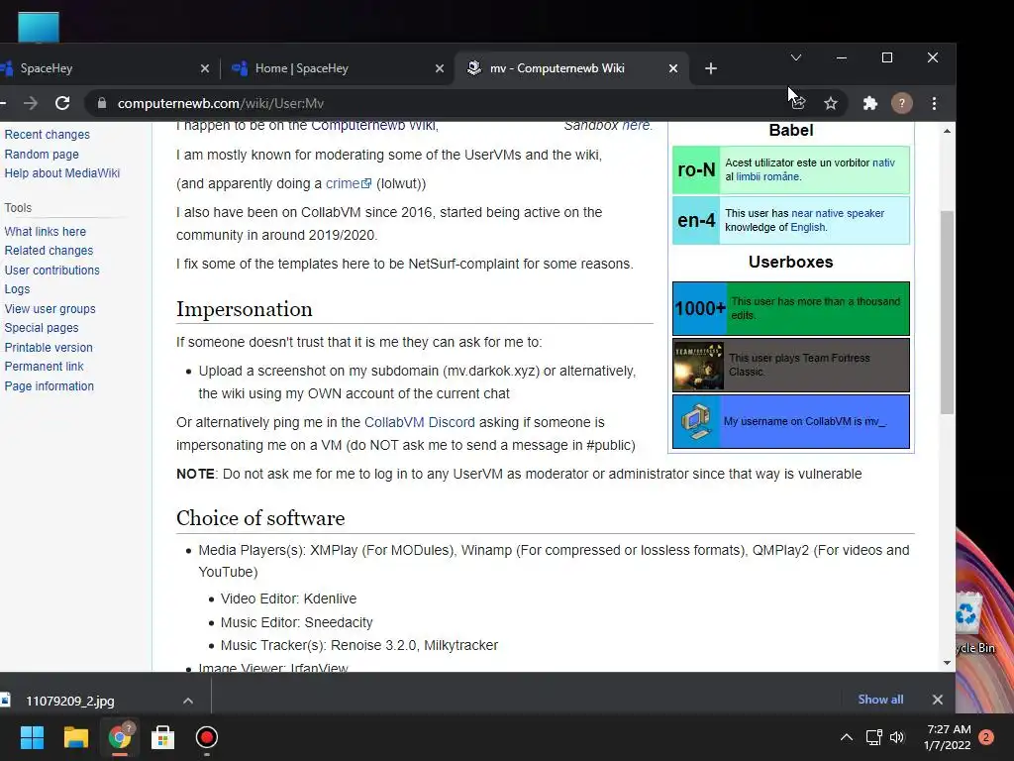Click the 'English' link in en-4 box
This screenshot has width=1014, height=761.
pyautogui.click(x=808, y=227)
